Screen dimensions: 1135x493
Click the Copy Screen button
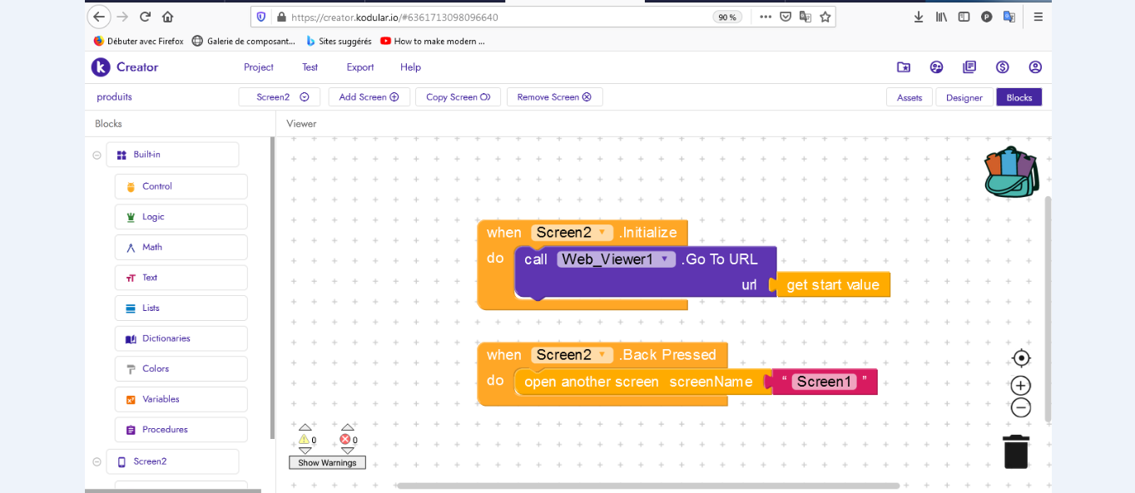[x=458, y=97]
